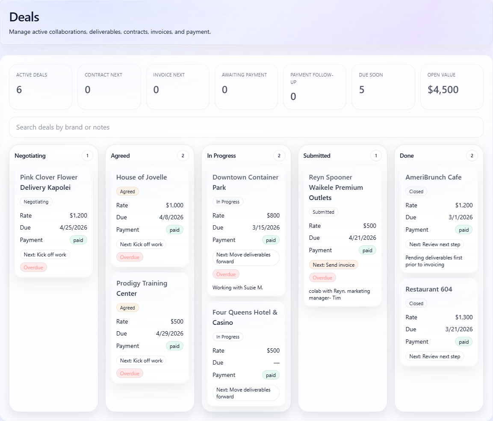
Task: Open the Prodigy Training Center deal card
Action: (x=150, y=328)
